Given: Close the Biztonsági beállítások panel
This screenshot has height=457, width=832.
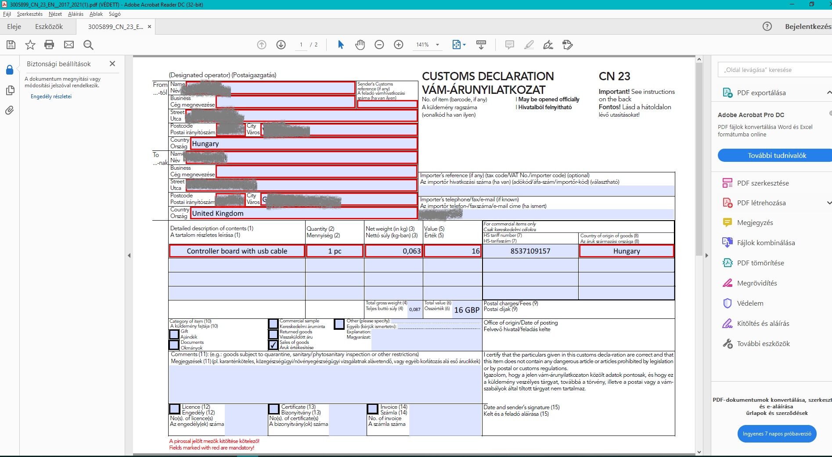Looking at the screenshot, I should click(112, 64).
